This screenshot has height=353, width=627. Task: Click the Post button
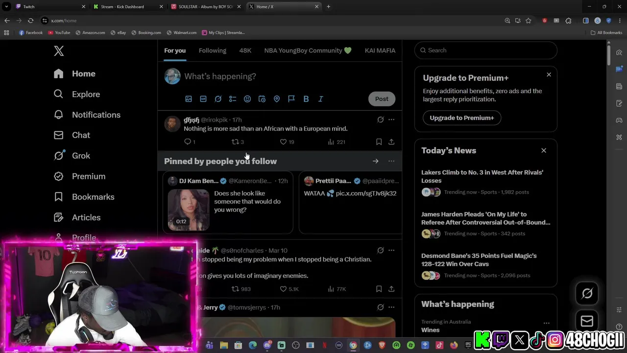tap(382, 99)
